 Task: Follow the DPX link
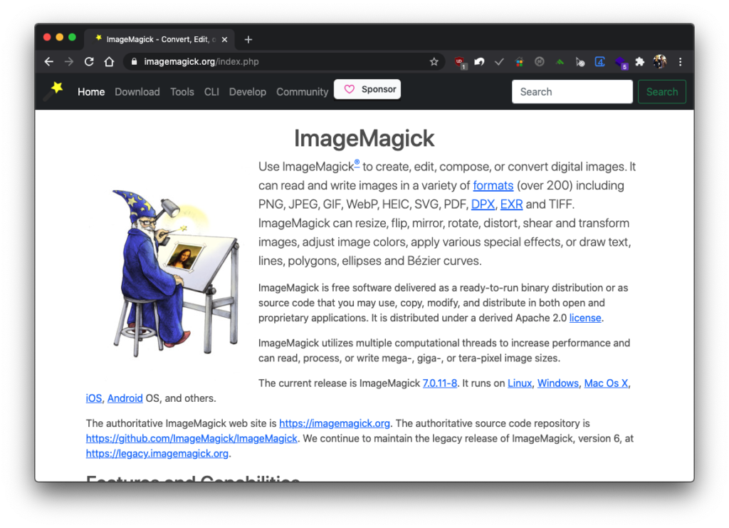pyautogui.click(x=483, y=205)
